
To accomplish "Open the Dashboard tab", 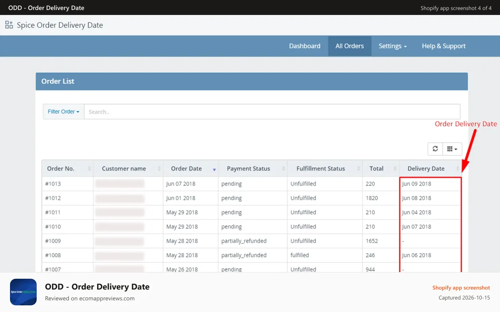I will click(x=305, y=46).
